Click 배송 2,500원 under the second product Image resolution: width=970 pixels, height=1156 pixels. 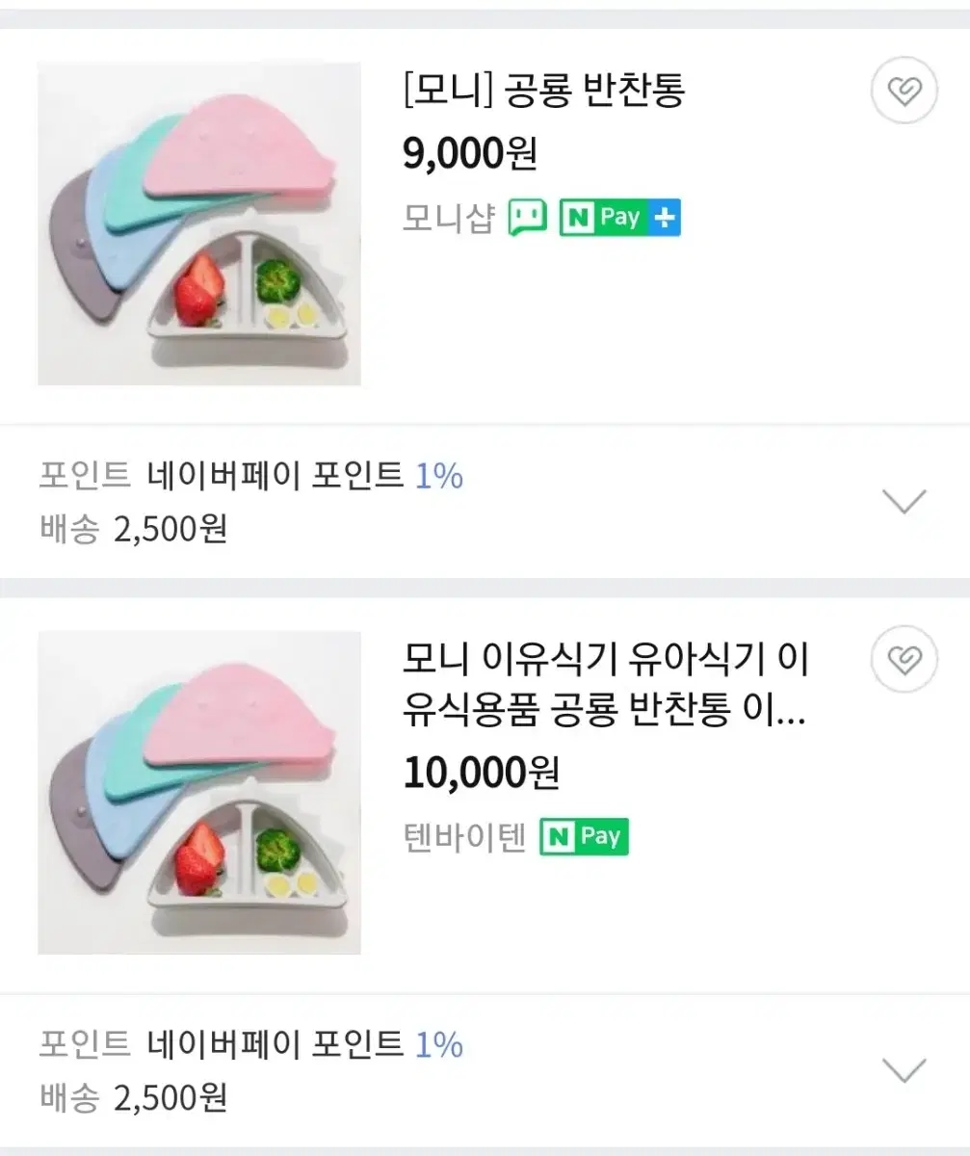coord(134,1098)
